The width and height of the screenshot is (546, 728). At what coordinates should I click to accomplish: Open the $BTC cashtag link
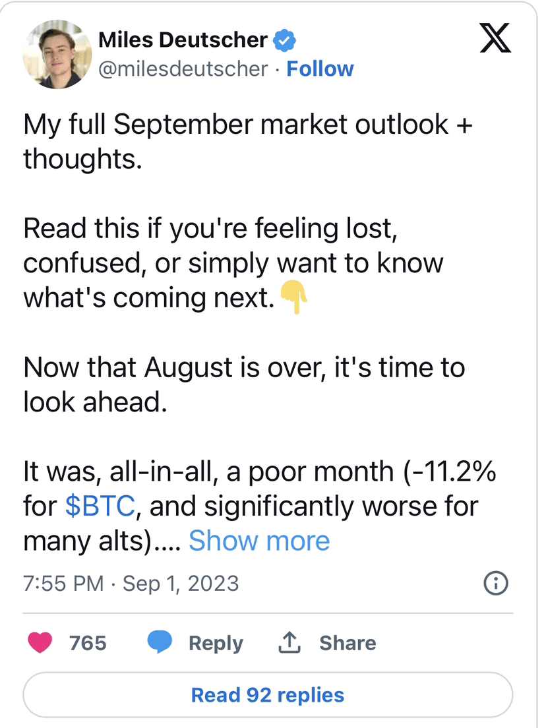tap(100, 506)
